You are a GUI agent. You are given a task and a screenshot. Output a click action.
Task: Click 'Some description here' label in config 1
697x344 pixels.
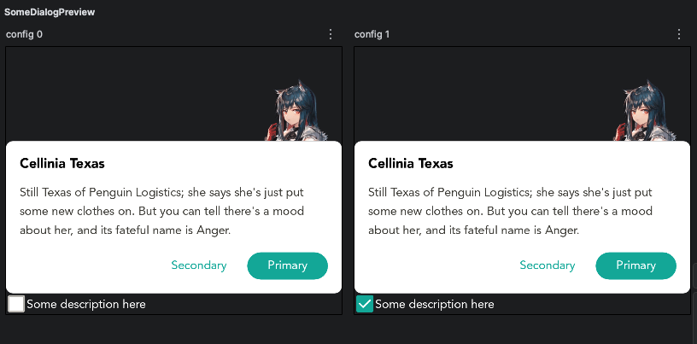tap(435, 304)
